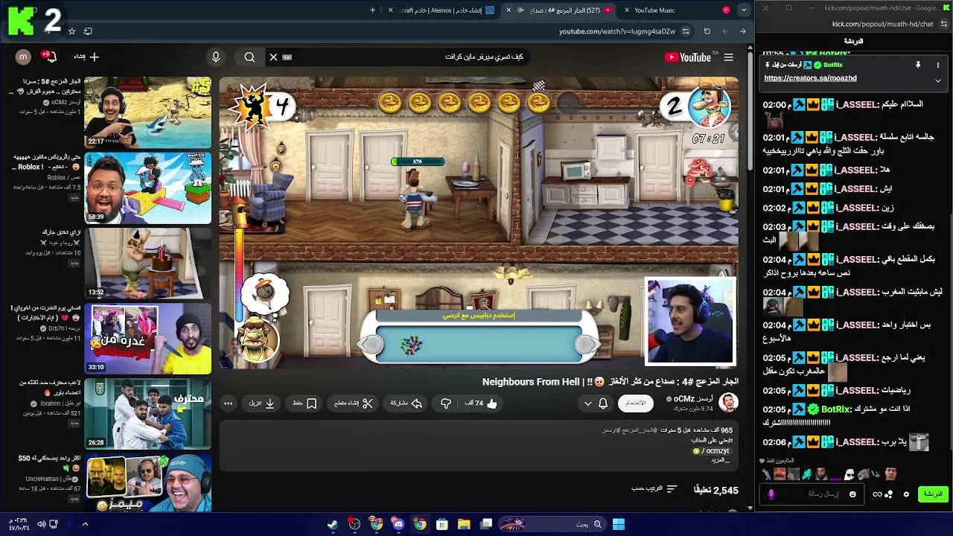Show hidden system tray icons chevron
Screen dimensions: 953x536
pos(85,524)
